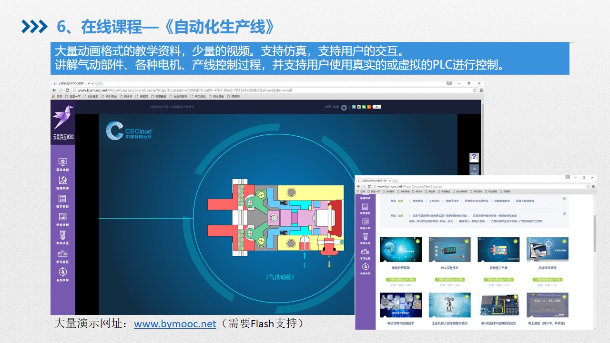610x343 pixels.
Task: Favorite the 电路分析基础 course via heart badge
Action: pos(417,242)
